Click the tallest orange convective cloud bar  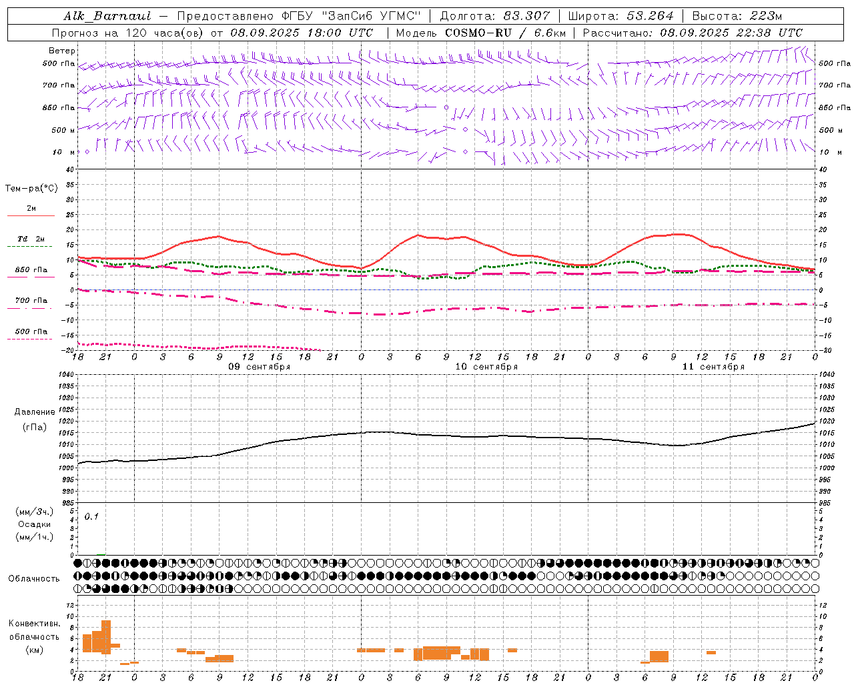106,637
